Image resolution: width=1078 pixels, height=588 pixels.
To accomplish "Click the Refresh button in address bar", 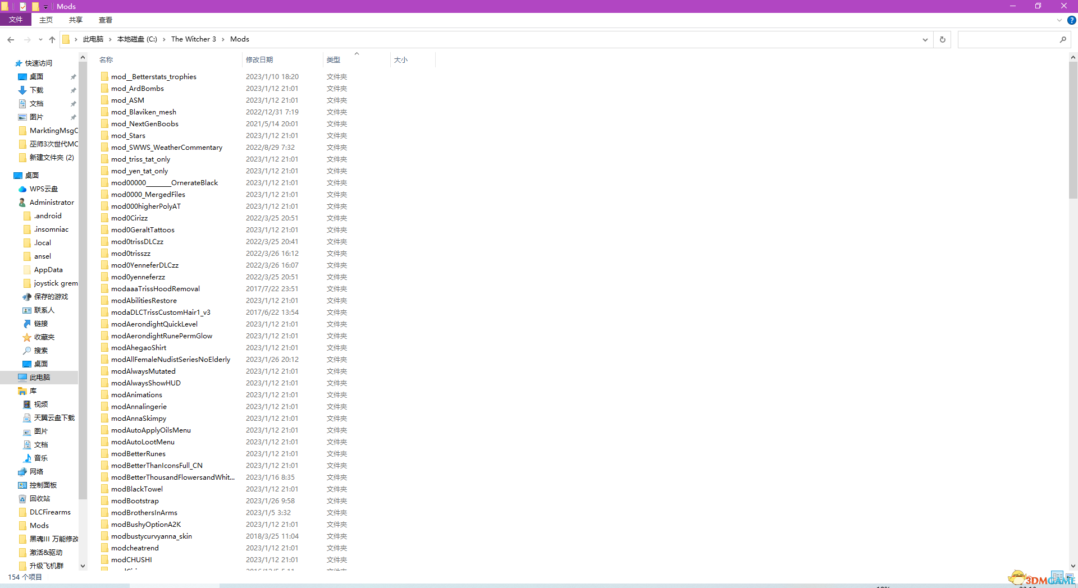I will (x=942, y=39).
